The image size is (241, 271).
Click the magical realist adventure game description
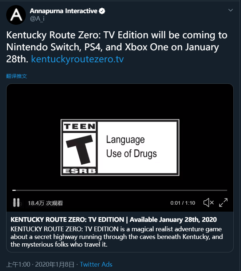pyautogui.click(x=116, y=237)
